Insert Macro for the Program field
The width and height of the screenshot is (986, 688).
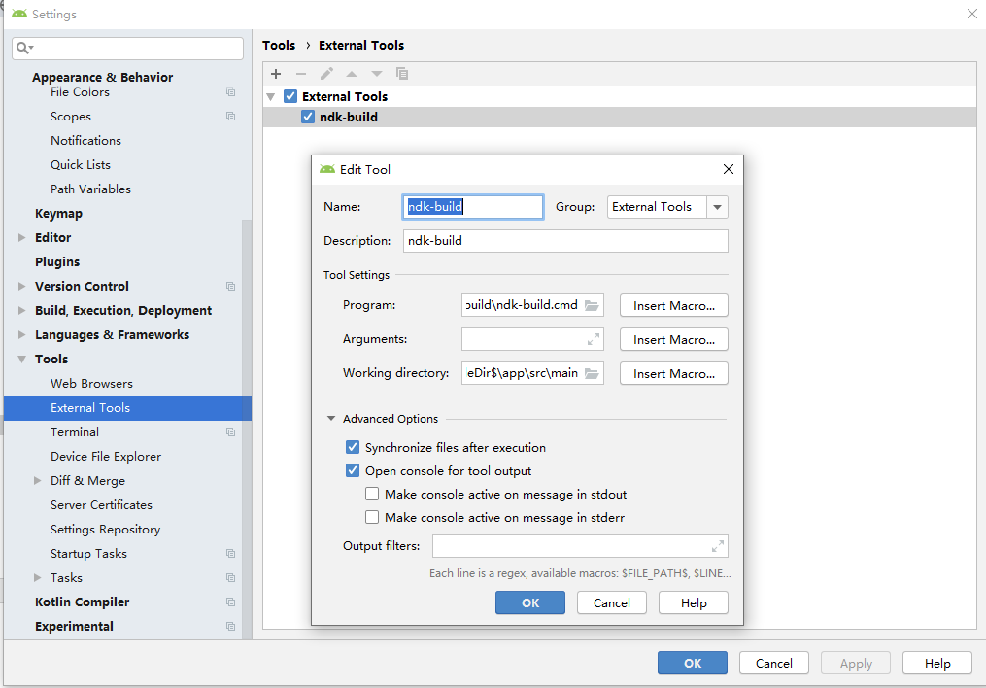click(674, 306)
